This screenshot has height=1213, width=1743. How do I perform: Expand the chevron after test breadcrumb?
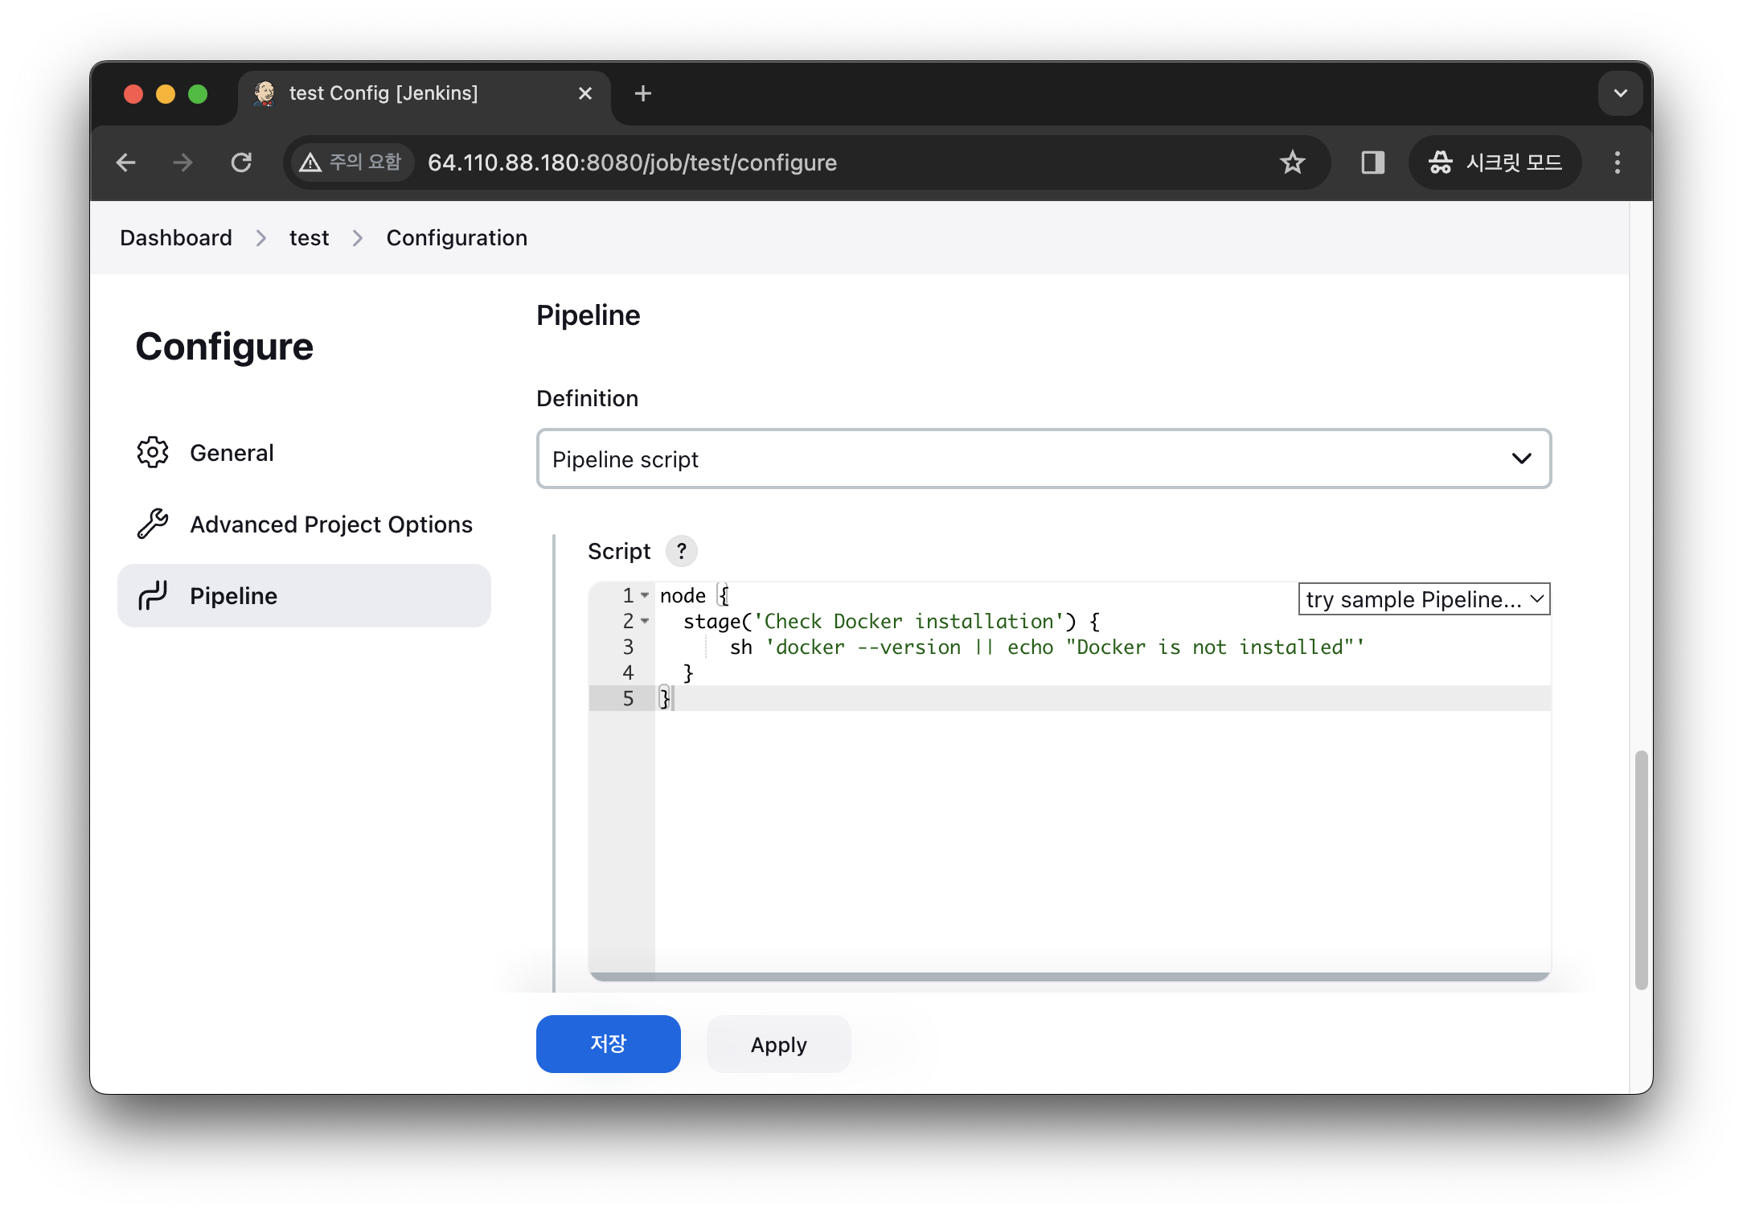[x=358, y=238]
